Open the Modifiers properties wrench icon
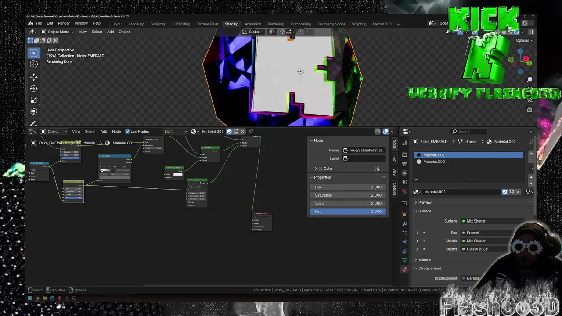This screenshot has width=562, height=316. (404, 224)
